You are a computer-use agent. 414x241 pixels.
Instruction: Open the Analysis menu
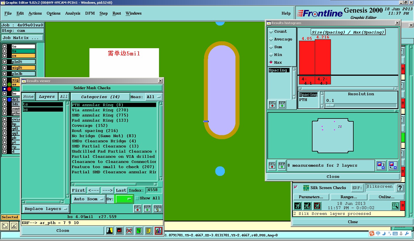73,13
